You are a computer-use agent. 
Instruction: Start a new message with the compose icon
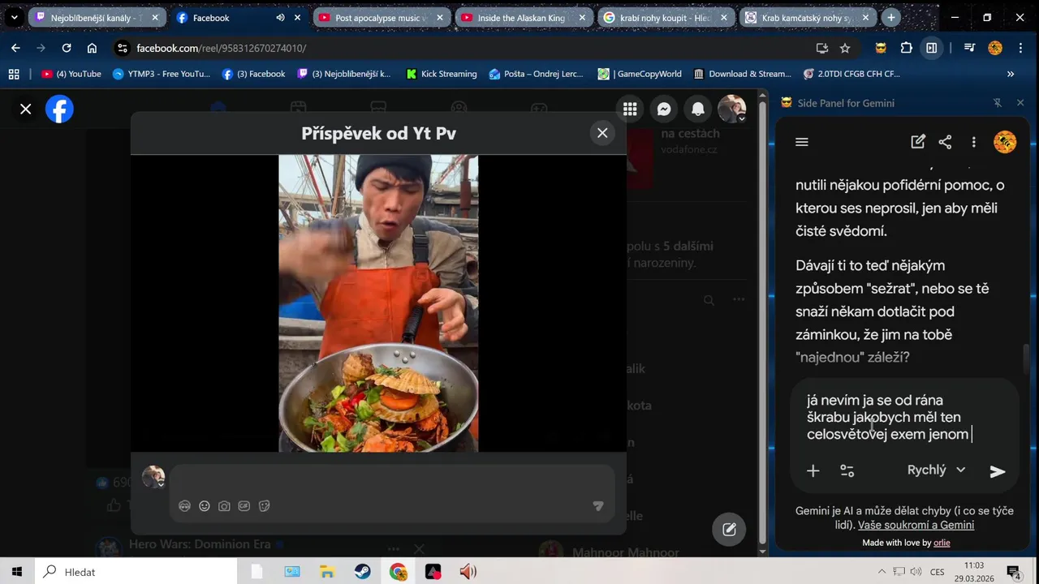(x=729, y=530)
